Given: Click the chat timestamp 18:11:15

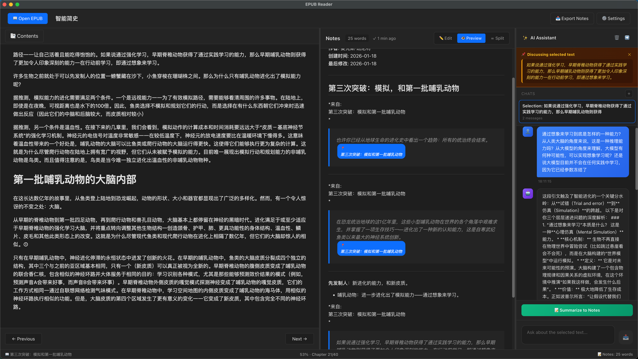Looking at the screenshot, I should coord(545,181).
